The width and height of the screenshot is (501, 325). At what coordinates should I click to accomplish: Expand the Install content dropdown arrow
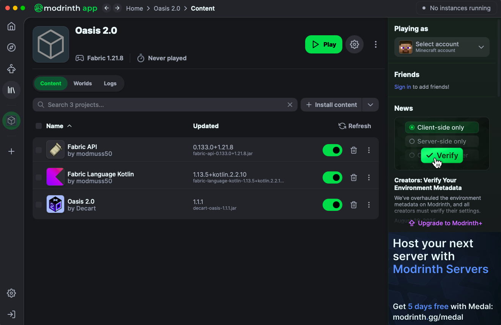click(x=370, y=105)
